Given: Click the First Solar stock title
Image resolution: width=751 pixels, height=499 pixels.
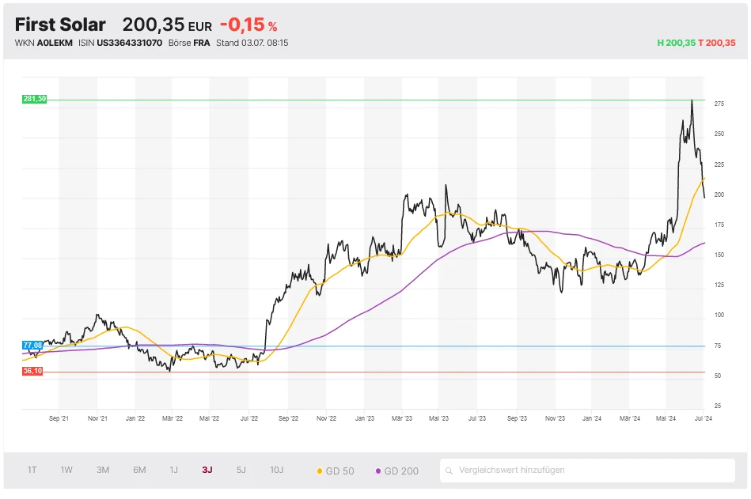Looking at the screenshot, I should (60, 25).
